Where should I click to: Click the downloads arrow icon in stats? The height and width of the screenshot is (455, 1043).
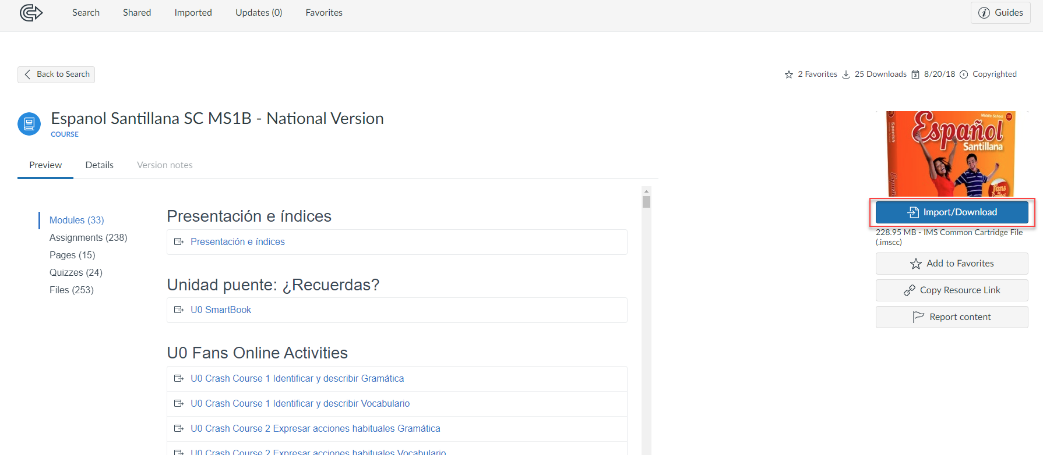click(x=846, y=74)
